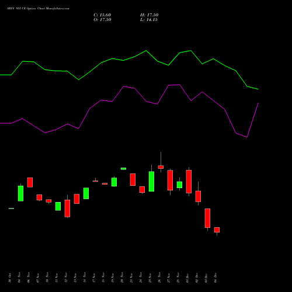Click the close value 'C: 15.60'
292x292 pixels.
coord(102,15)
